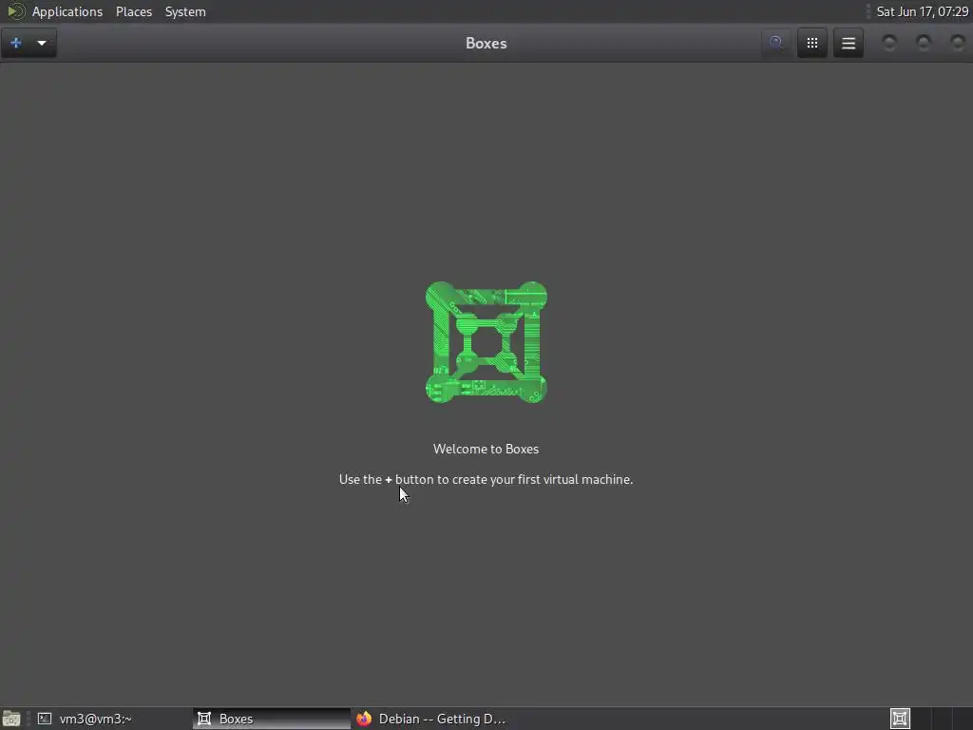Viewport: 973px width, 730px height.
Task: Open the search tool in the Boxes header
Action: (775, 43)
